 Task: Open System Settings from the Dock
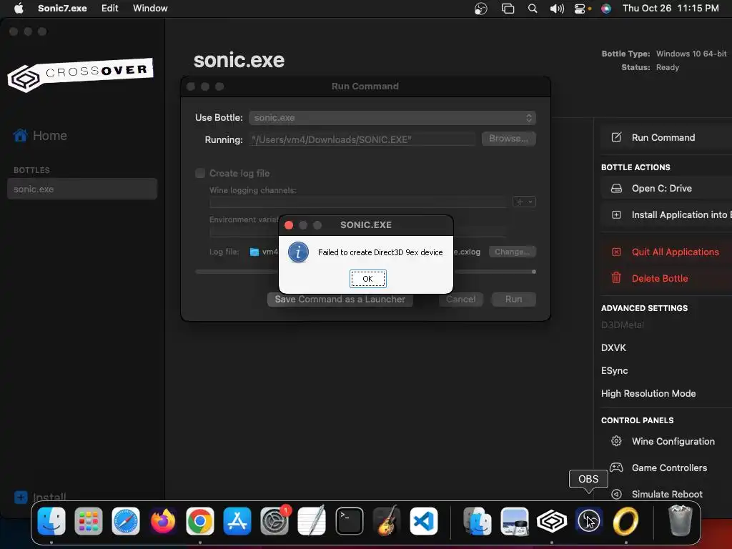point(274,521)
